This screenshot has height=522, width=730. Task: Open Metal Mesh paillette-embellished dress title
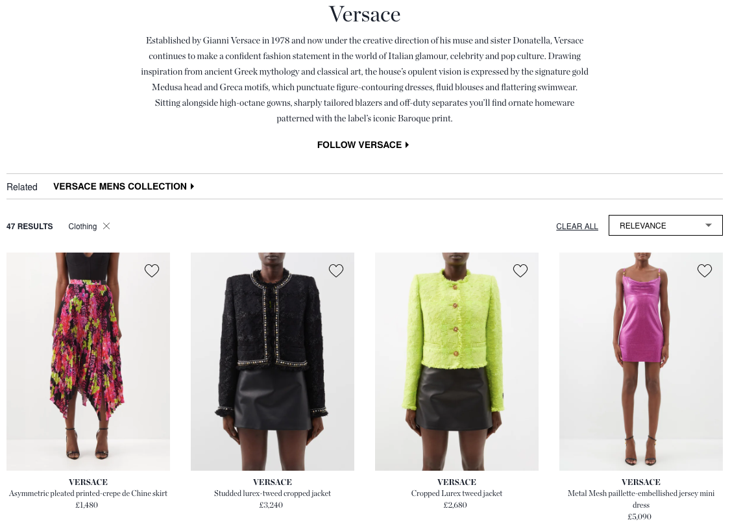tap(641, 499)
